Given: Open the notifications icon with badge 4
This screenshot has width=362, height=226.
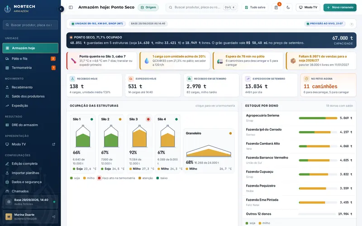Looking at the screenshot, I should 276,7.
